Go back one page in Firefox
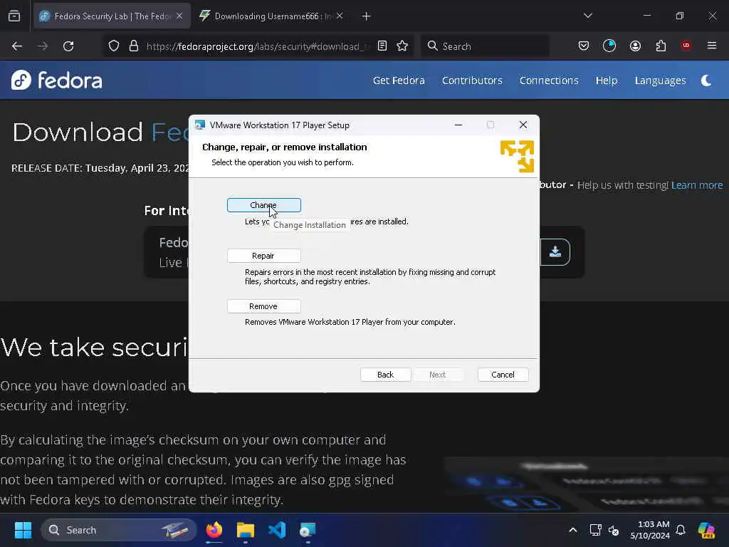Viewport: 729px width, 547px height. coord(17,46)
